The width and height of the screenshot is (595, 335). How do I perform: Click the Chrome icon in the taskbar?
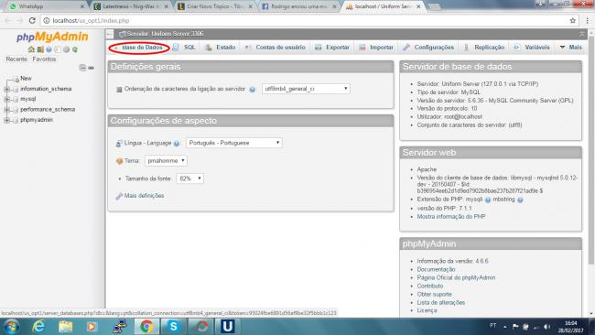146,326
